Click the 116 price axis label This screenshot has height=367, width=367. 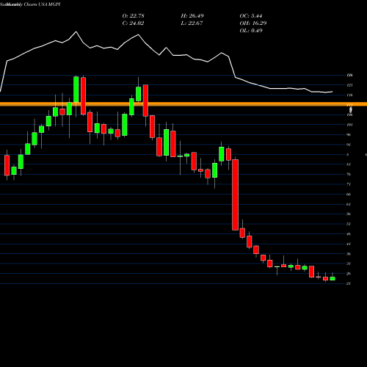click(350, 95)
